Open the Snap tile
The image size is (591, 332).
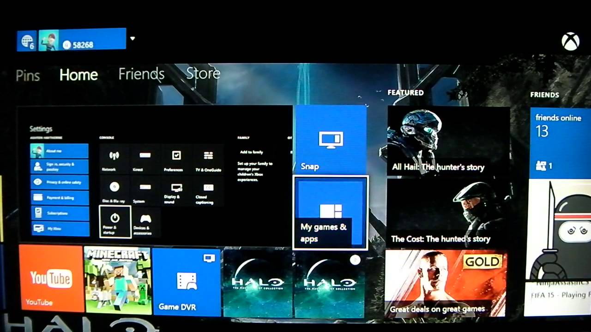330,140
